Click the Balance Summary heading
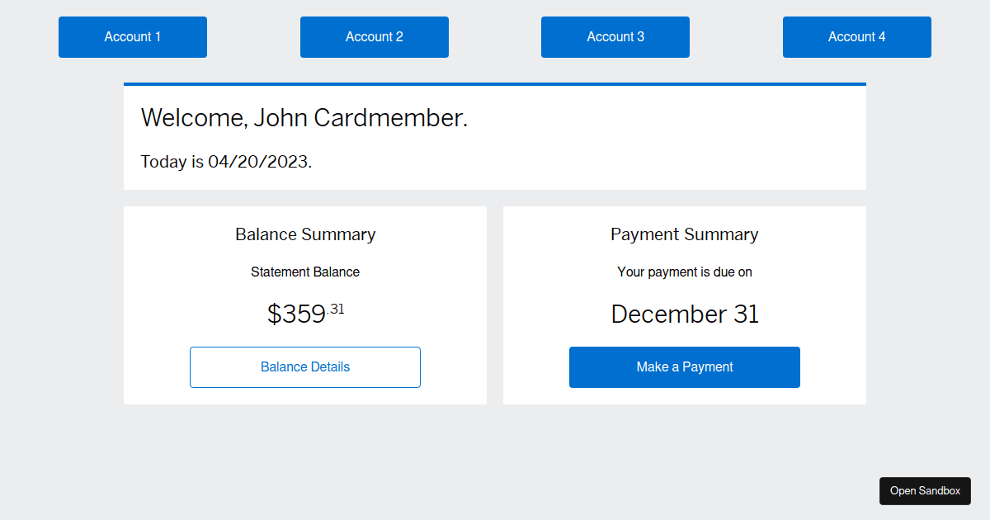This screenshot has height=520, width=990. 305,234
